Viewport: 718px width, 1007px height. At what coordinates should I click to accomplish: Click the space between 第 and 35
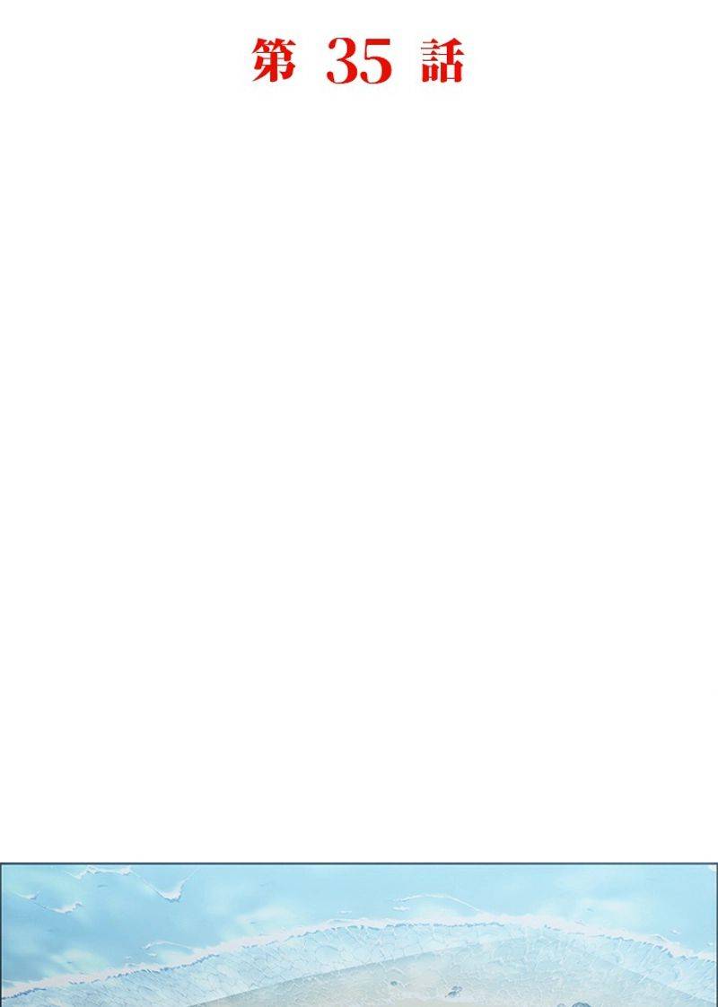tap(311, 61)
